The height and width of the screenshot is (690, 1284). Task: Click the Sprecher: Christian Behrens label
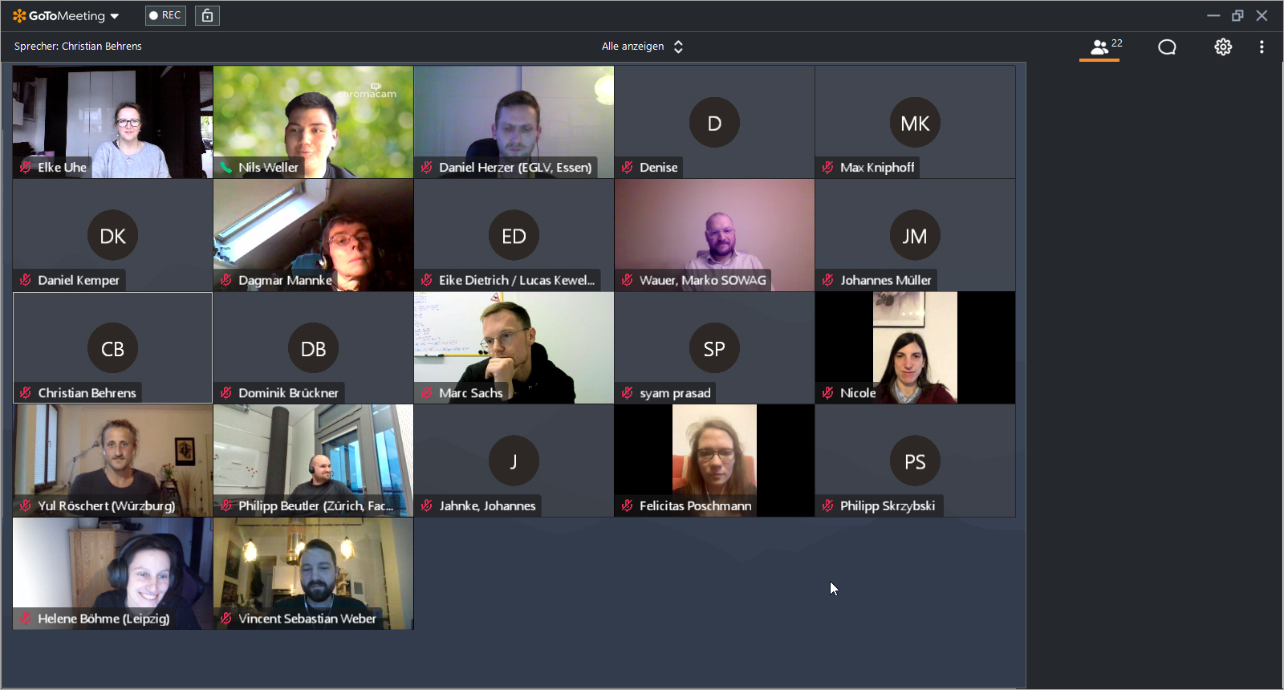coord(78,47)
